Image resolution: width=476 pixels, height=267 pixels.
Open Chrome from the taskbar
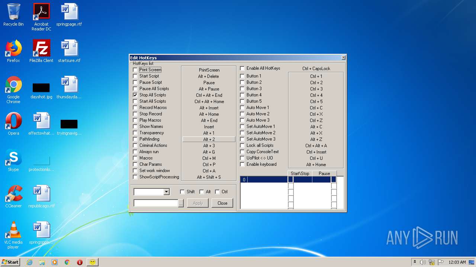coord(67,262)
